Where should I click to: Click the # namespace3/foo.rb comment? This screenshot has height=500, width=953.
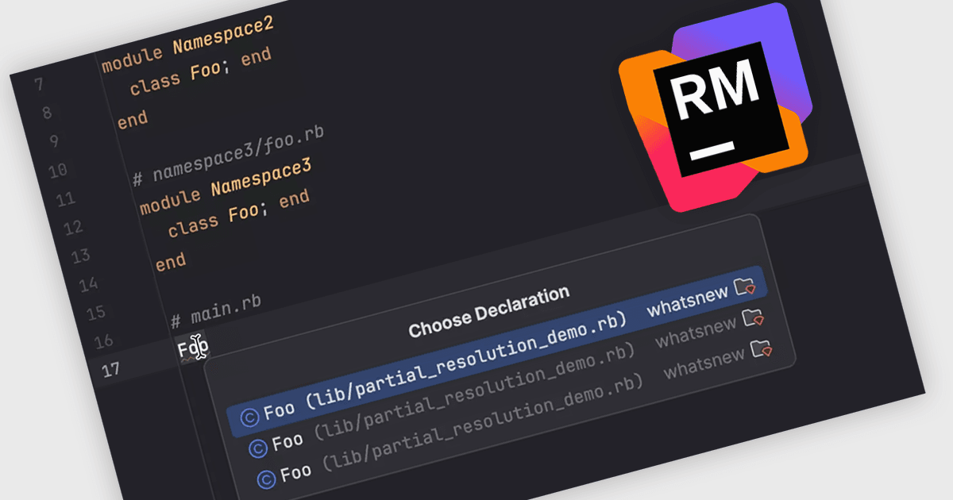229,155
